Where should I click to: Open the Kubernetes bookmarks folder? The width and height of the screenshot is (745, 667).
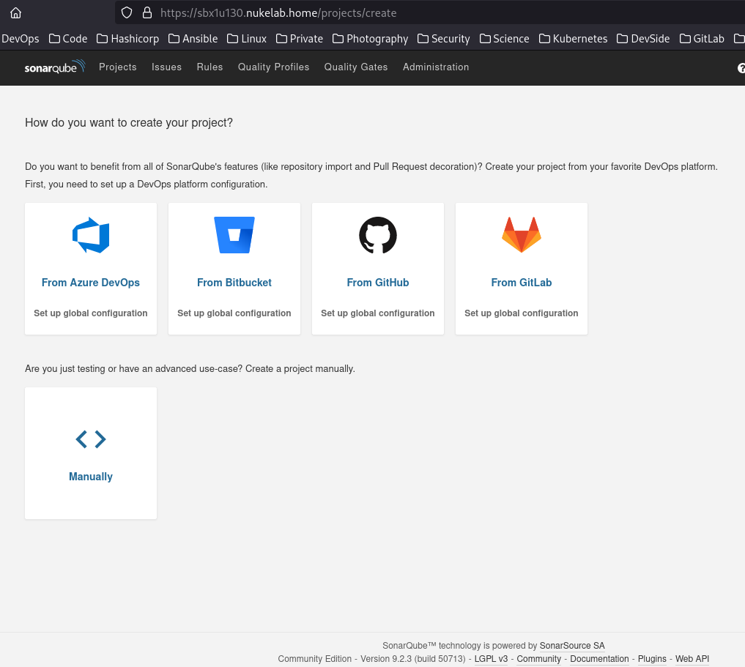pos(573,39)
